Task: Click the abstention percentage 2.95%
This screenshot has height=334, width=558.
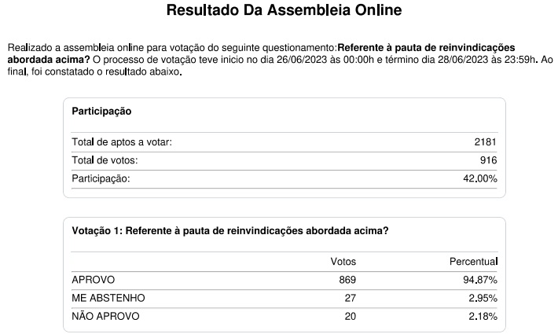Action: coord(482,299)
